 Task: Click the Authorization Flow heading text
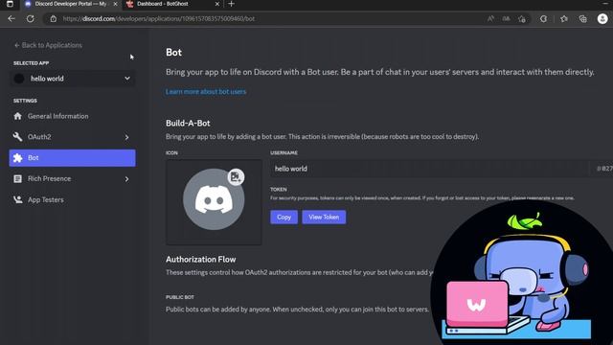coord(200,260)
